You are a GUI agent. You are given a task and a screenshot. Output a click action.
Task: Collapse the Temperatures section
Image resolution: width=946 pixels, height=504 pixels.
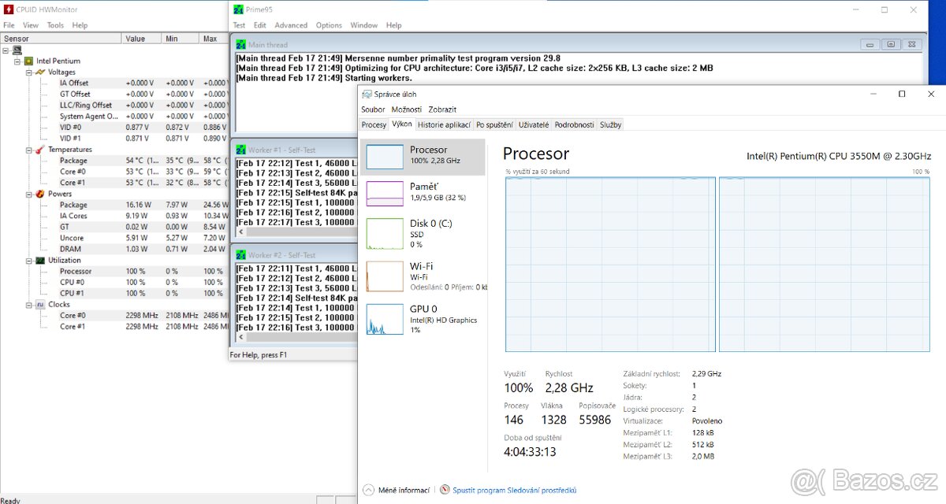(x=28, y=150)
